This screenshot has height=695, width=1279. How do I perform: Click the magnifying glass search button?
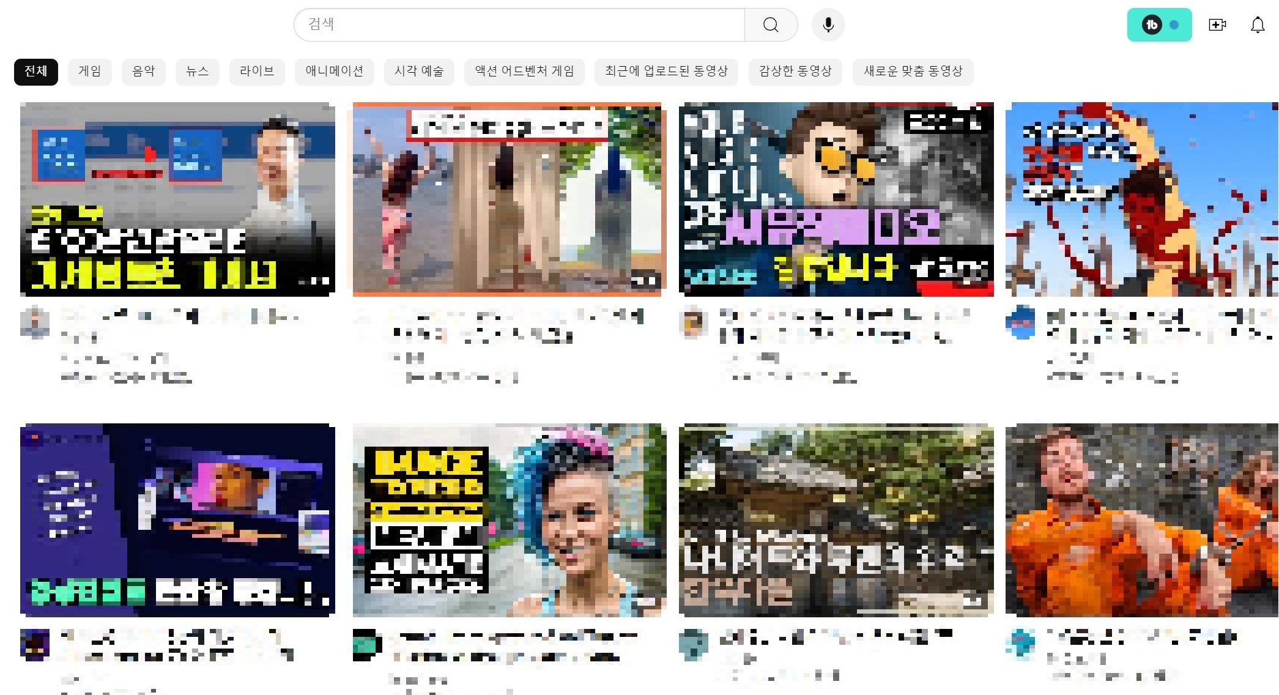point(771,24)
